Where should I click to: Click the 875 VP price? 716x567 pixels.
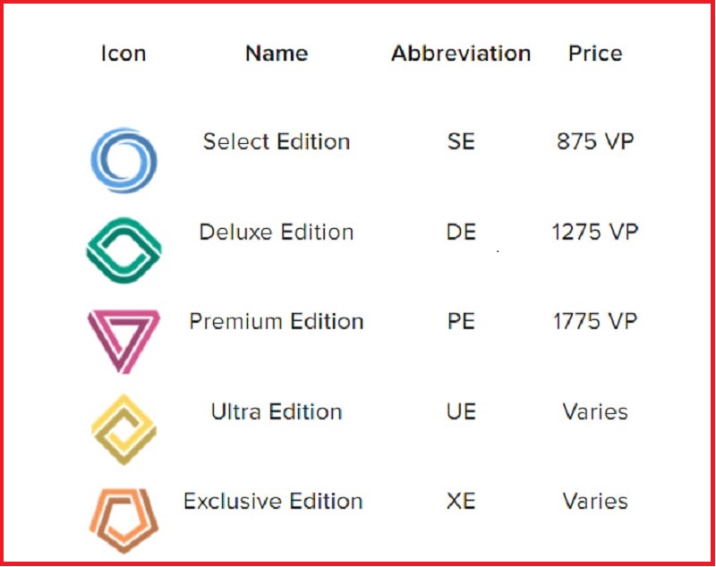pyautogui.click(x=595, y=141)
